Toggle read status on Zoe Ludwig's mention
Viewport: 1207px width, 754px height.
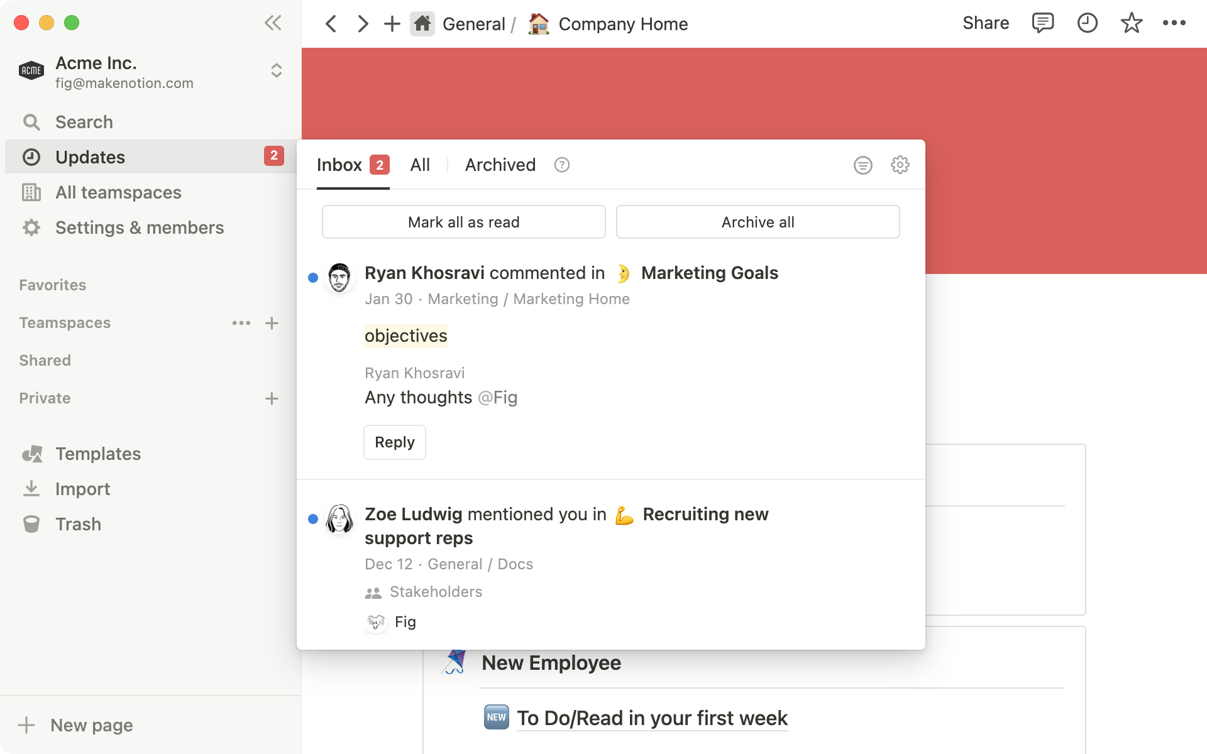pyautogui.click(x=312, y=519)
